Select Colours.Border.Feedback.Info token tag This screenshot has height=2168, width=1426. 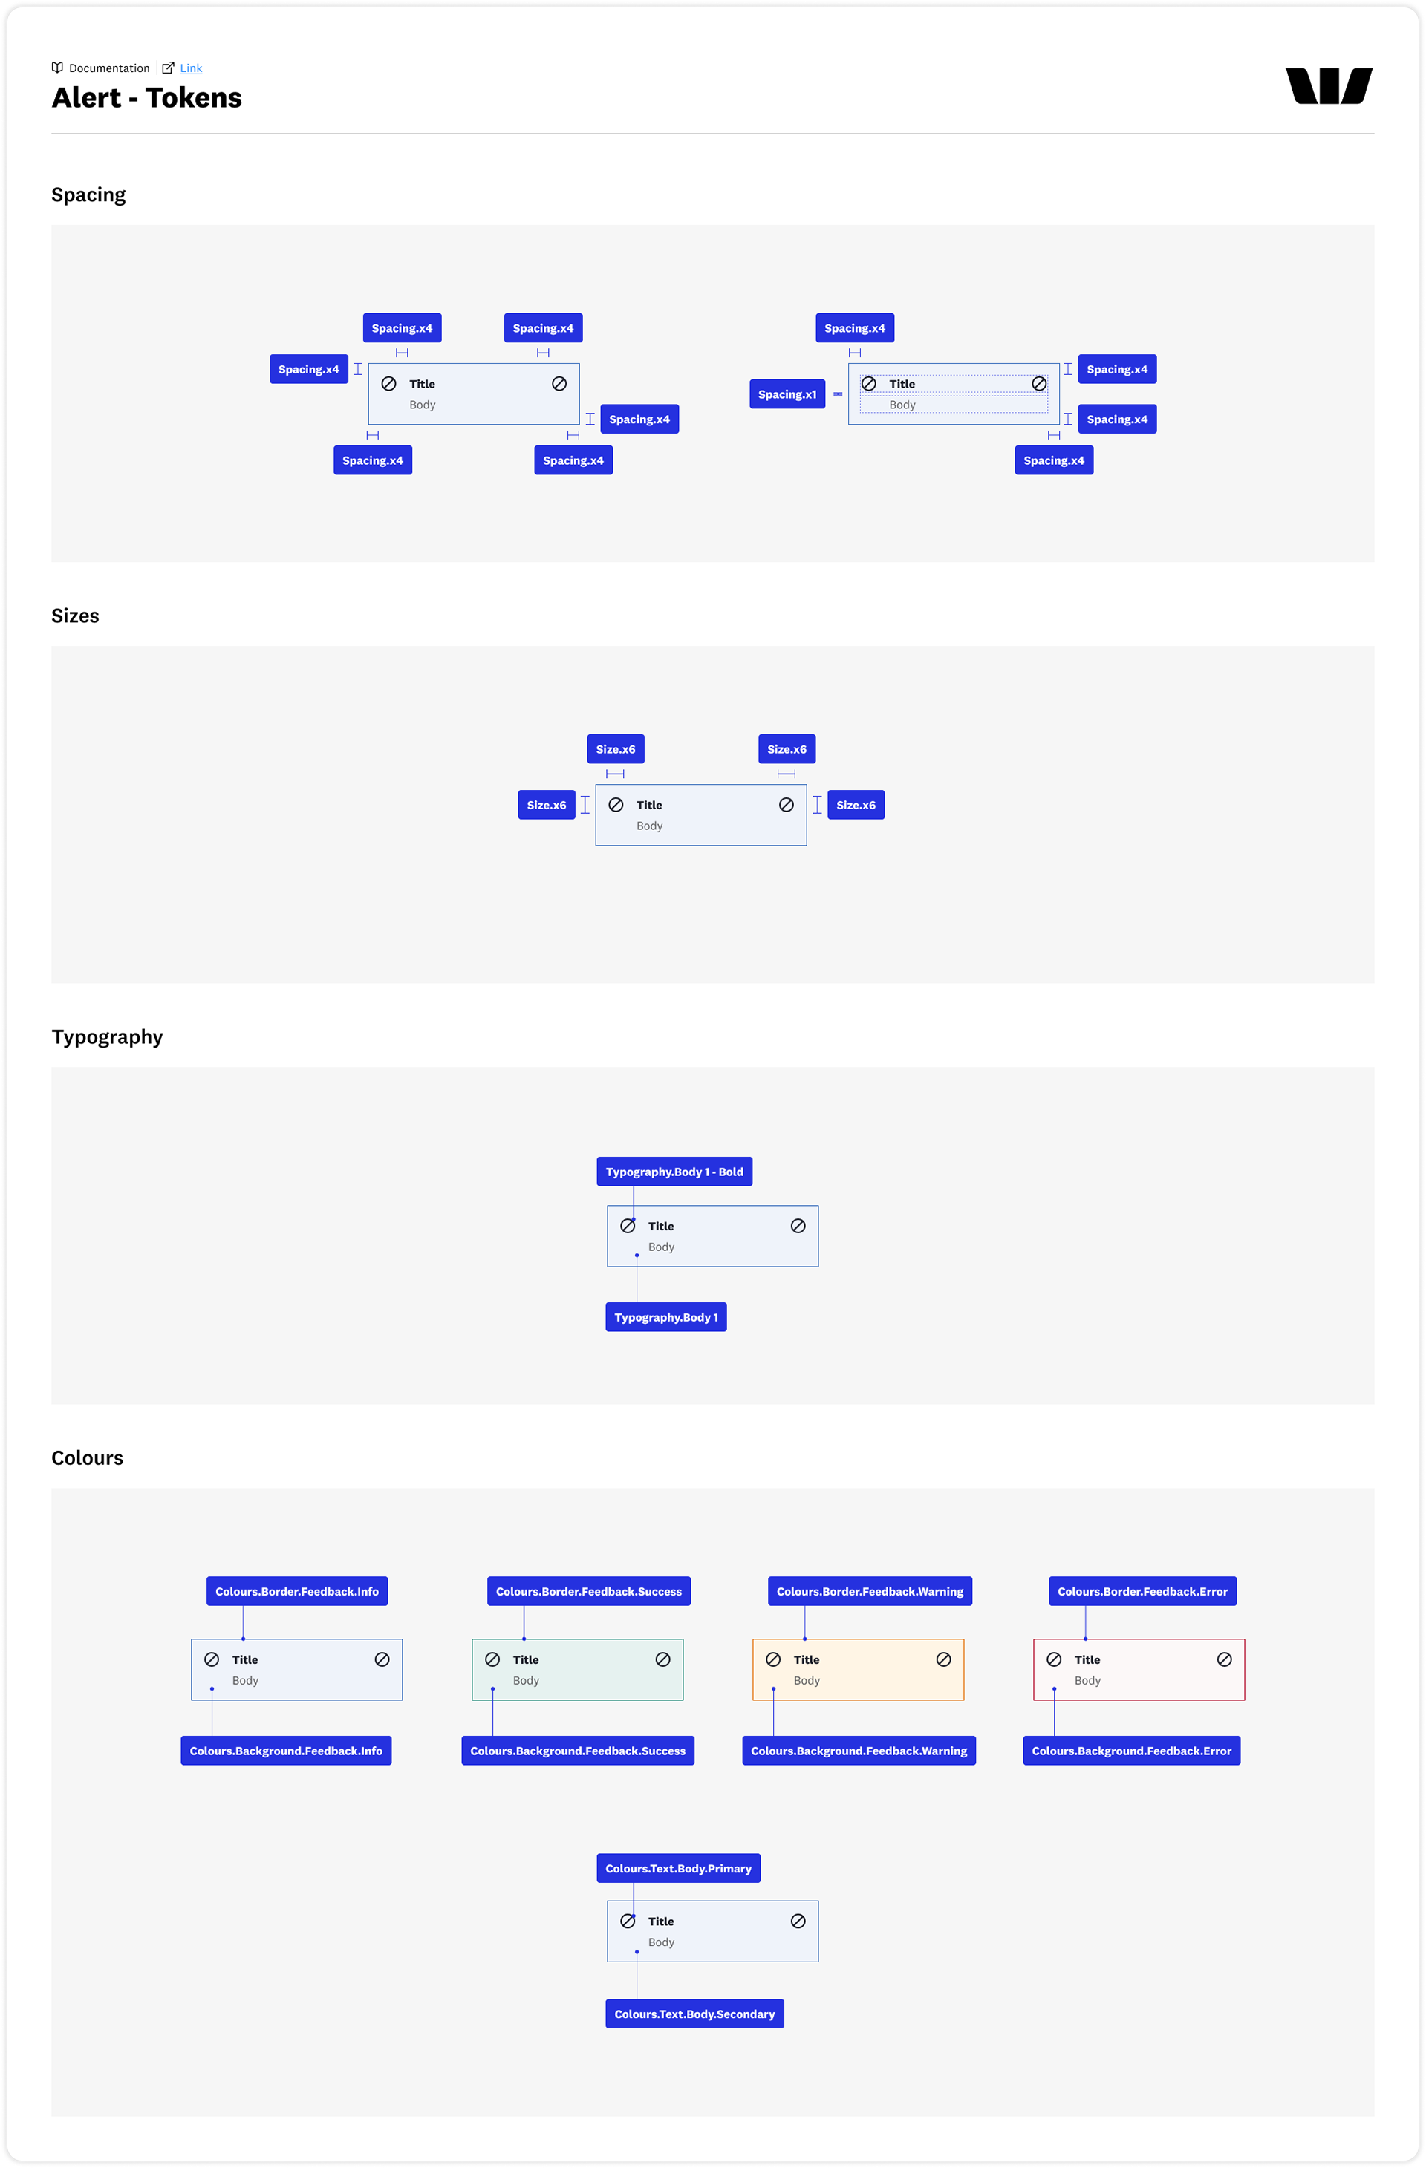click(297, 1591)
